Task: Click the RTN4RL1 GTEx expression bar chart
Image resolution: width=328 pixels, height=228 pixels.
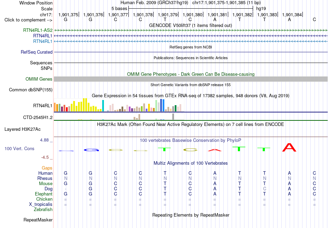Action: tap(119, 105)
